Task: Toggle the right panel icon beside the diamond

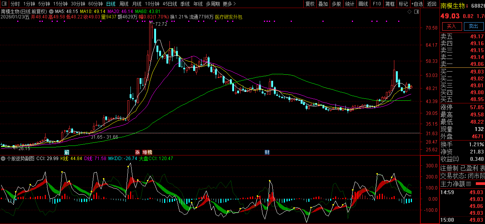Action: click(416, 12)
